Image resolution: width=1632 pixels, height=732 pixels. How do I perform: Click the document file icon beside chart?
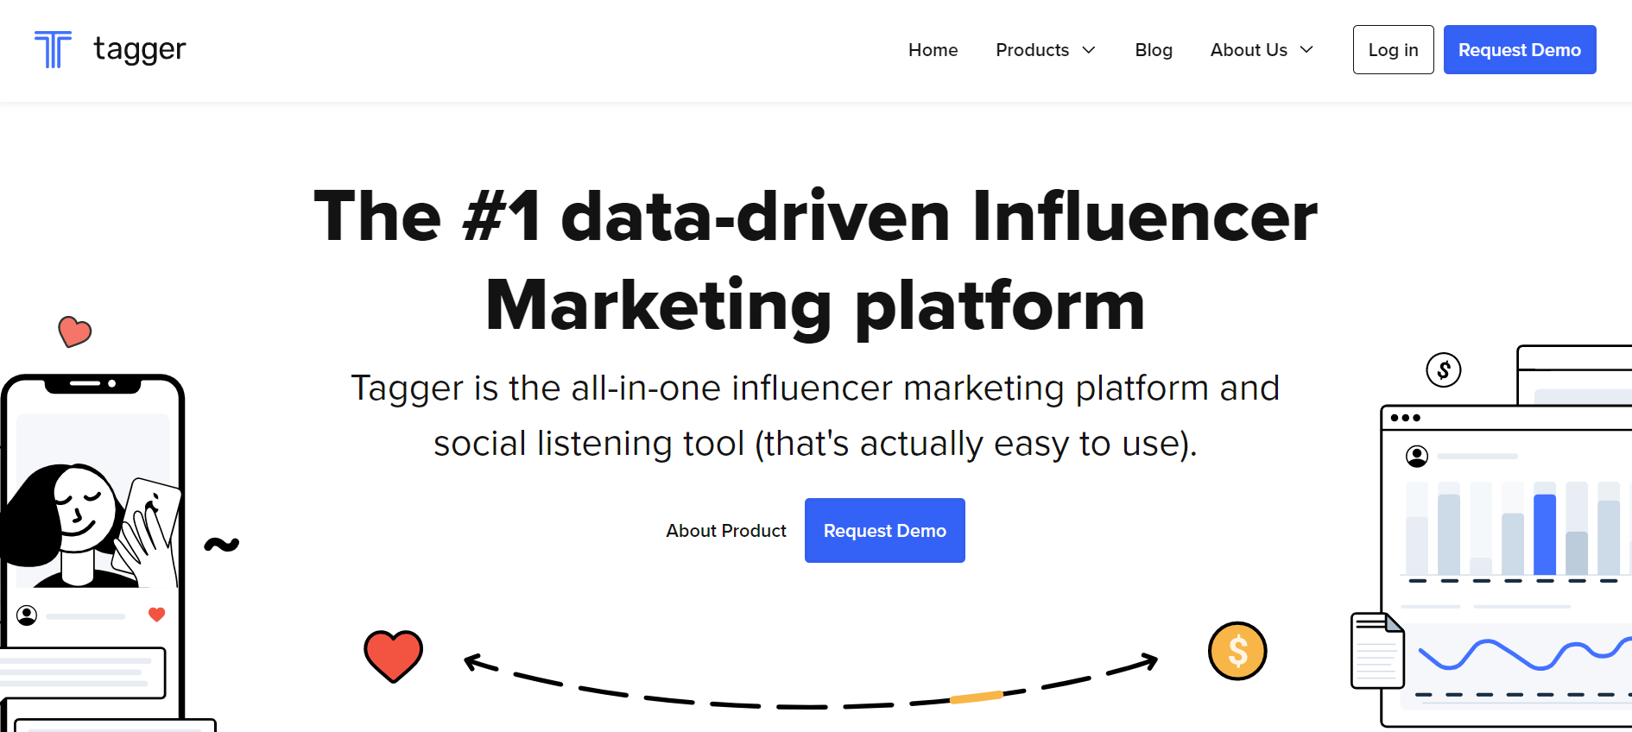pos(1377,651)
